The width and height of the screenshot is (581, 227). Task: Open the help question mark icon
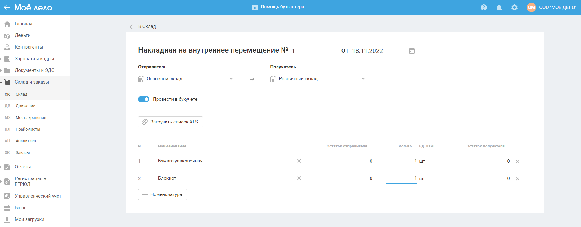[x=483, y=7]
